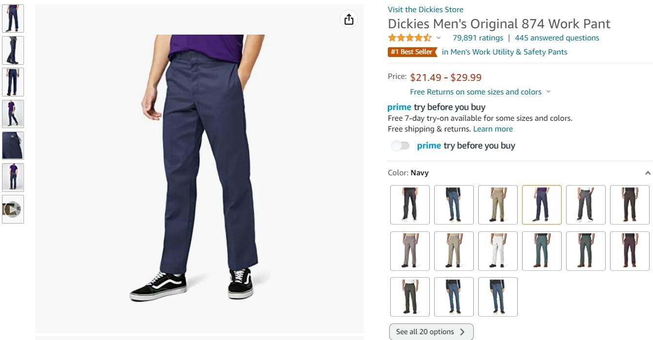The height and width of the screenshot is (340, 653).
Task: Click the share icon on product image
Action: [349, 19]
